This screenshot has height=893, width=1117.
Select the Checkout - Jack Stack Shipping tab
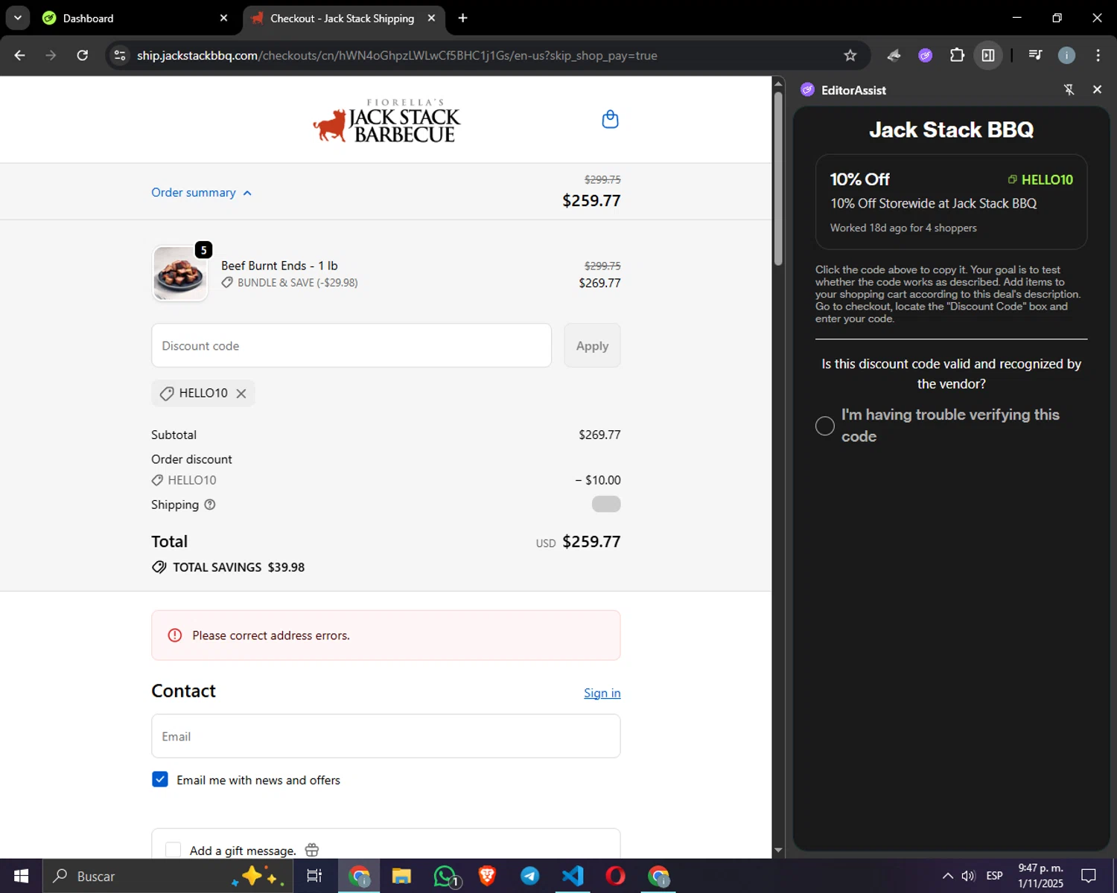[x=343, y=18]
